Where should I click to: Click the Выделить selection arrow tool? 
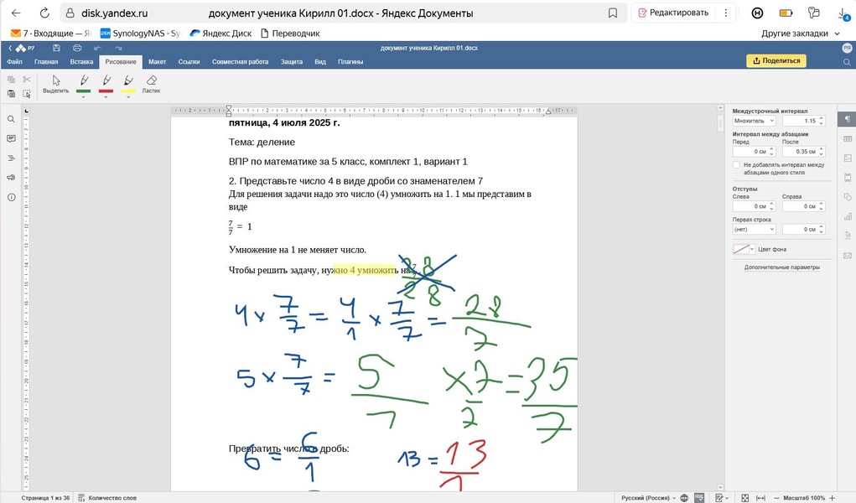pos(56,82)
